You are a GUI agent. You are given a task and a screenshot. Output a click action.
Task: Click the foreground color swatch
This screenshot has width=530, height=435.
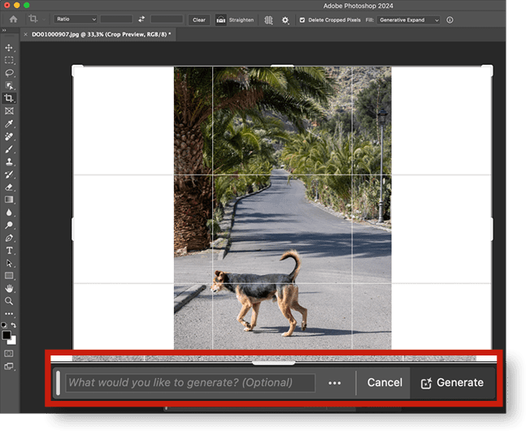coord(7,335)
